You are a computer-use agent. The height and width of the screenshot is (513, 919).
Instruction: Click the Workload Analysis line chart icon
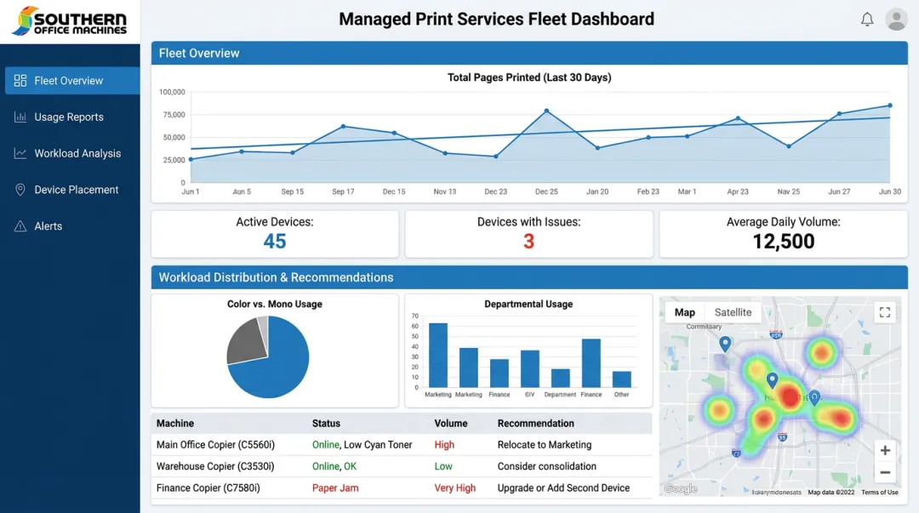pyautogui.click(x=20, y=153)
